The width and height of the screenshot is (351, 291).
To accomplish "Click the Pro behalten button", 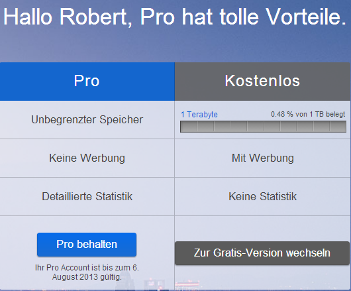I will pyautogui.click(x=87, y=245).
